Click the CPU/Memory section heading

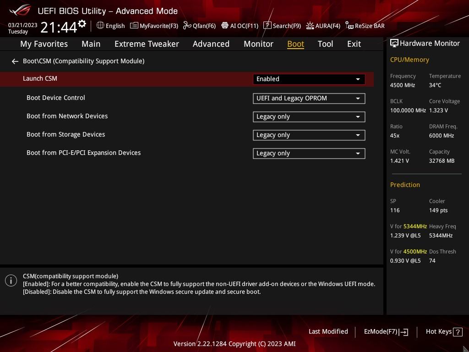[x=409, y=60]
